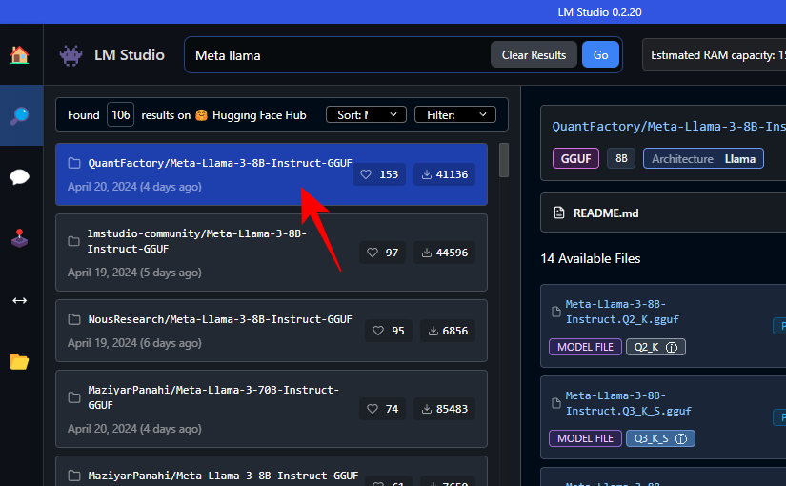786x486 pixels.
Task: Click the 106 results count box
Action: pyautogui.click(x=120, y=115)
